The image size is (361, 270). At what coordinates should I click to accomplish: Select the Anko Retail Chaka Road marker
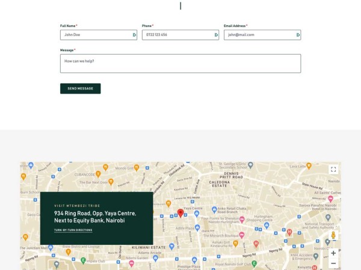[214, 209]
